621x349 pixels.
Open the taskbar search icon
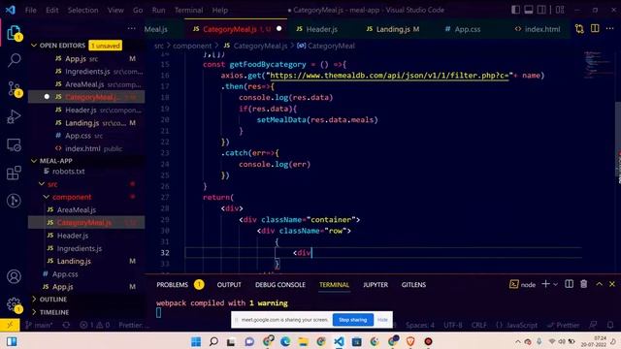213,341
